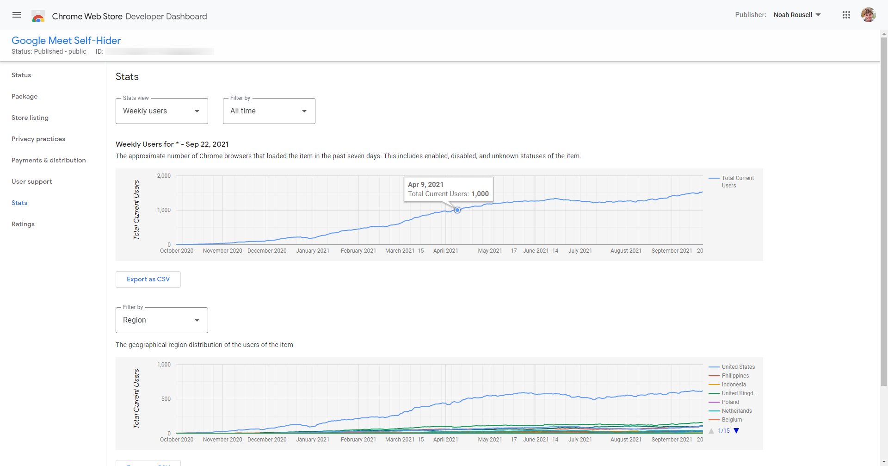Image resolution: width=888 pixels, height=466 pixels.
Task: Open the Ratings section
Action: 23,224
